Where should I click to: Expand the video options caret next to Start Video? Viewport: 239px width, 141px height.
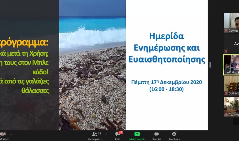coord(11,134)
